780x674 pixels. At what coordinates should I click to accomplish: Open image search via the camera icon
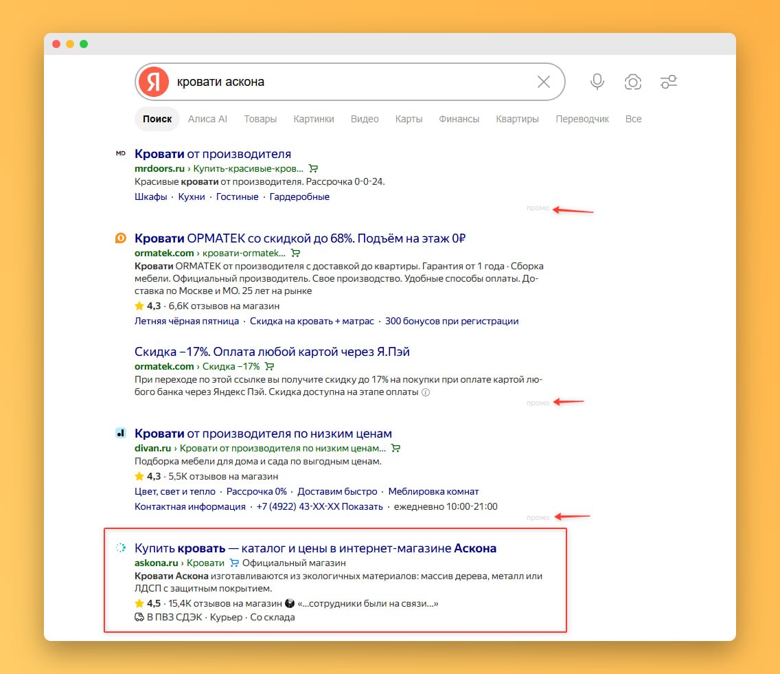click(633, 82)
